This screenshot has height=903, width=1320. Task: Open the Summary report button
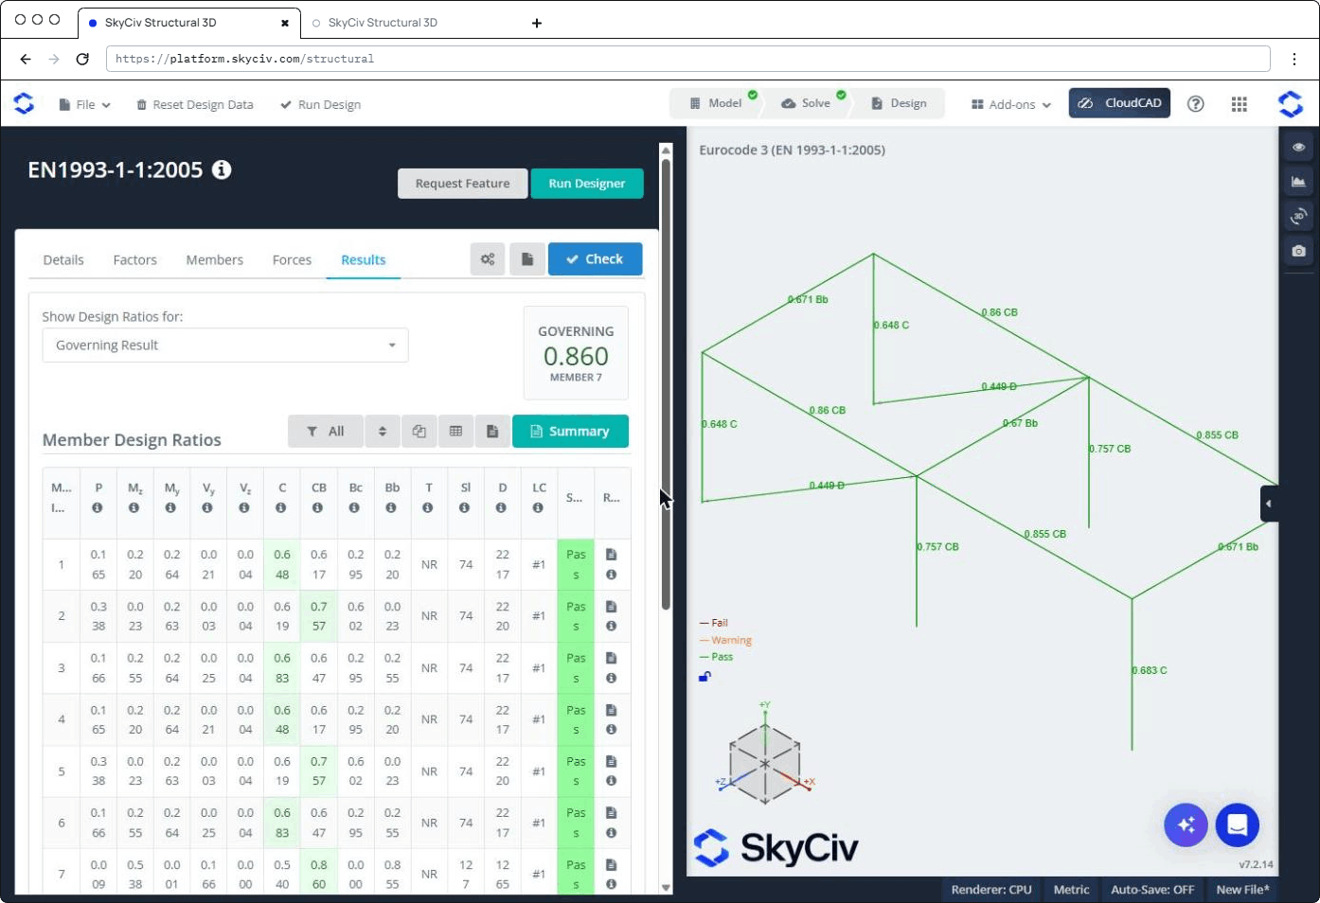click(570, 432)
